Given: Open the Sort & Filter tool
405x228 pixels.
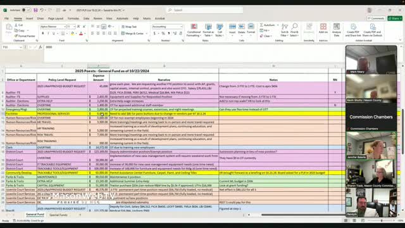Looking at the screenshot, I should (284, 30).
